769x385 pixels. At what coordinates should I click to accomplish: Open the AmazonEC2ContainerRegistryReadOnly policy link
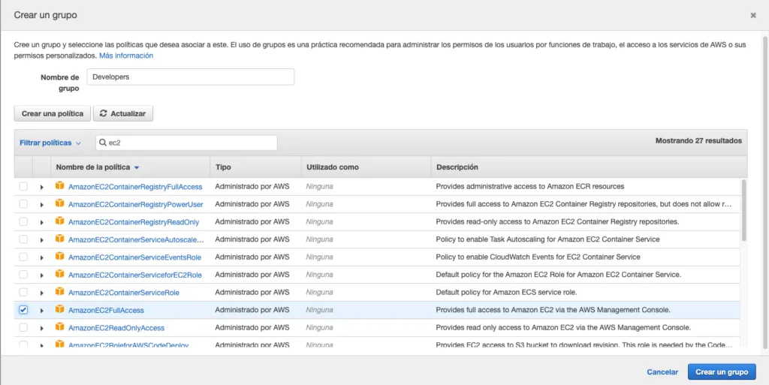(134, 222)
